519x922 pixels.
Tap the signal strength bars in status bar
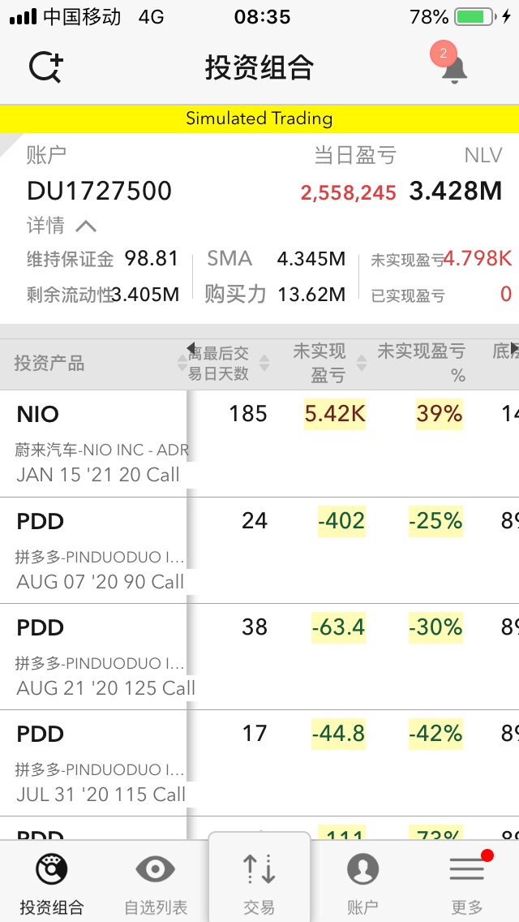[24, 18]
